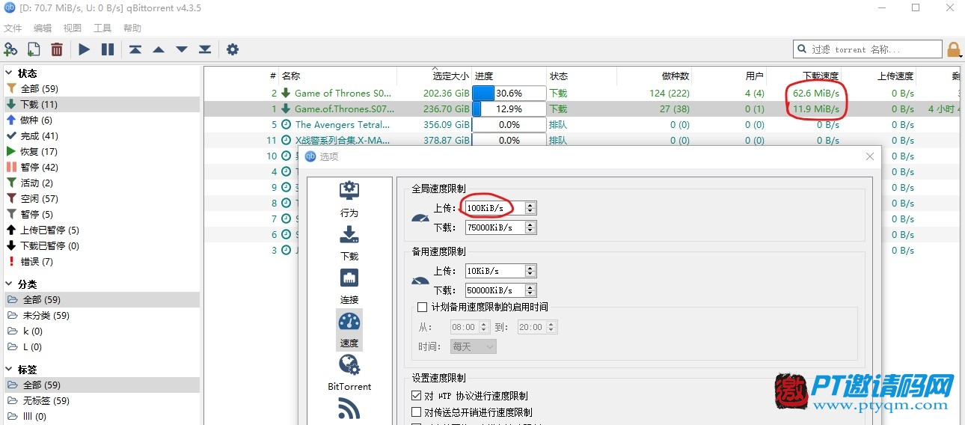Uncheck µTP 协议进行速度限制 checkbox
This screenshot has width=965, height=425.
tap(417, 396)
